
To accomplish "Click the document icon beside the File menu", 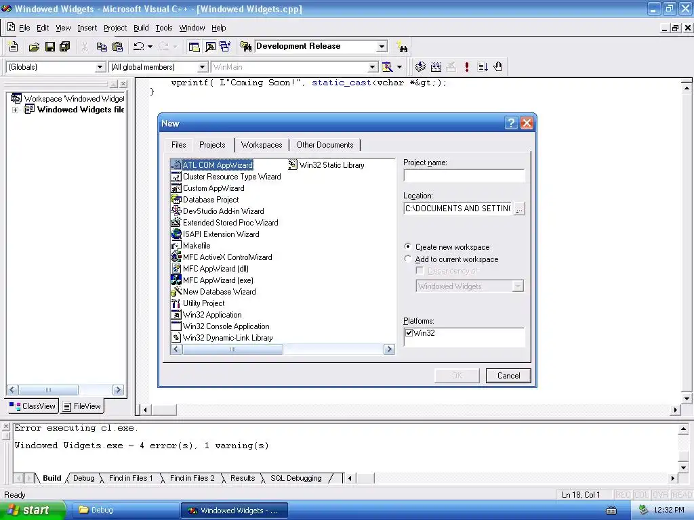I will coord(11,28).
